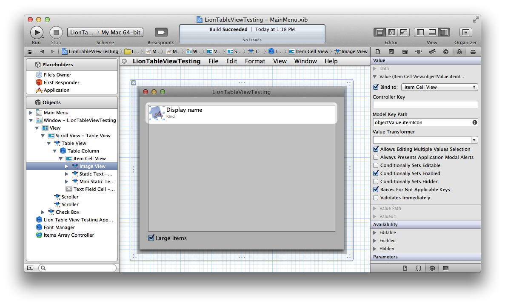The width and height of the screenshot is (505, 306).
Task: Switch to the Standard editor
Action: click(x=380, y=32)
